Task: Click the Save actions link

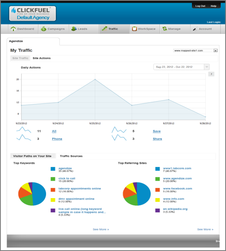Action: [x=156, y=131]
